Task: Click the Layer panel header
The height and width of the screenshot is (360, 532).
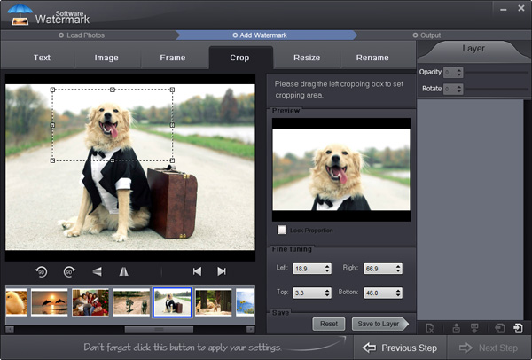Action: pyautogui.click(x=473, y=49)
